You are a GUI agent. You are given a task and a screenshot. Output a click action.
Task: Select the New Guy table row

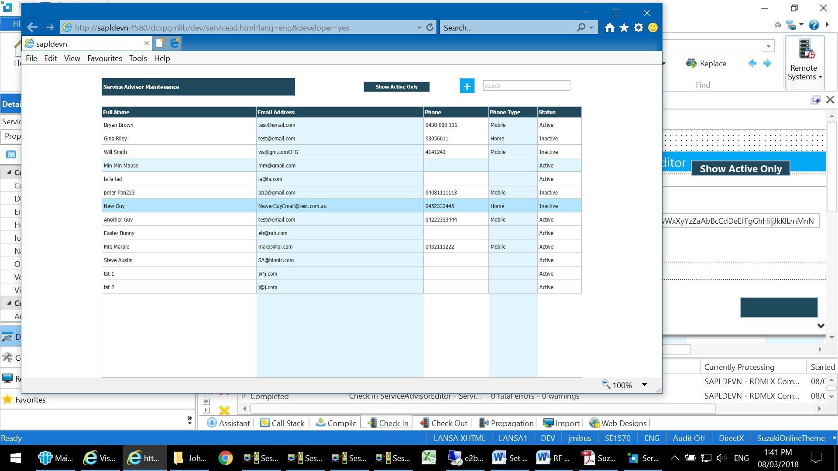[x=179, y=206]
